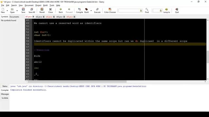This screenshot has height=117, width=209.
Task: Select the id1.java document tab
Action: pyautogui.click(x=28, y=17)
